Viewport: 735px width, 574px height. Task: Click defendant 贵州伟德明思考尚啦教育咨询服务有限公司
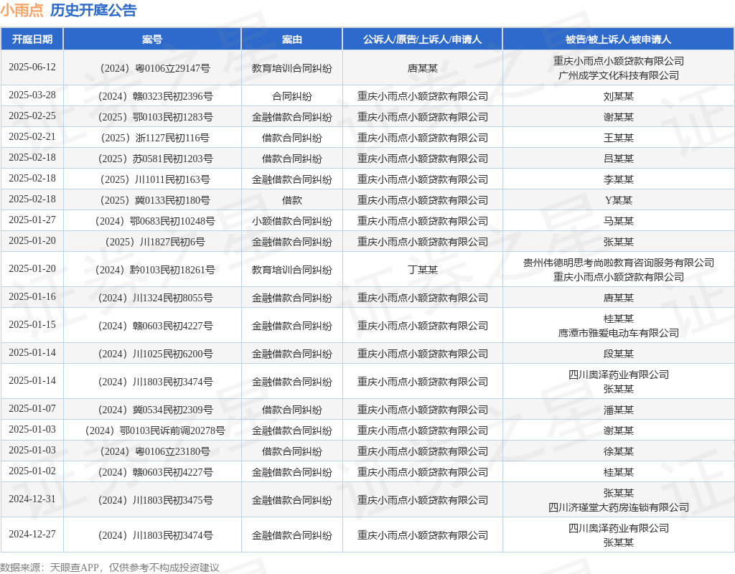[x=618, y=263]
